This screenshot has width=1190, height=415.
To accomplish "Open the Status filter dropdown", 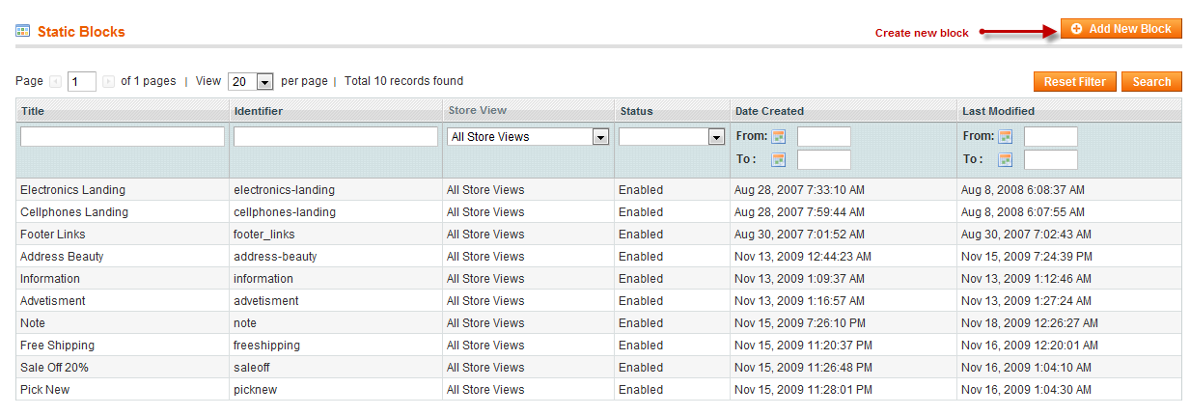I will pos(672,137).
